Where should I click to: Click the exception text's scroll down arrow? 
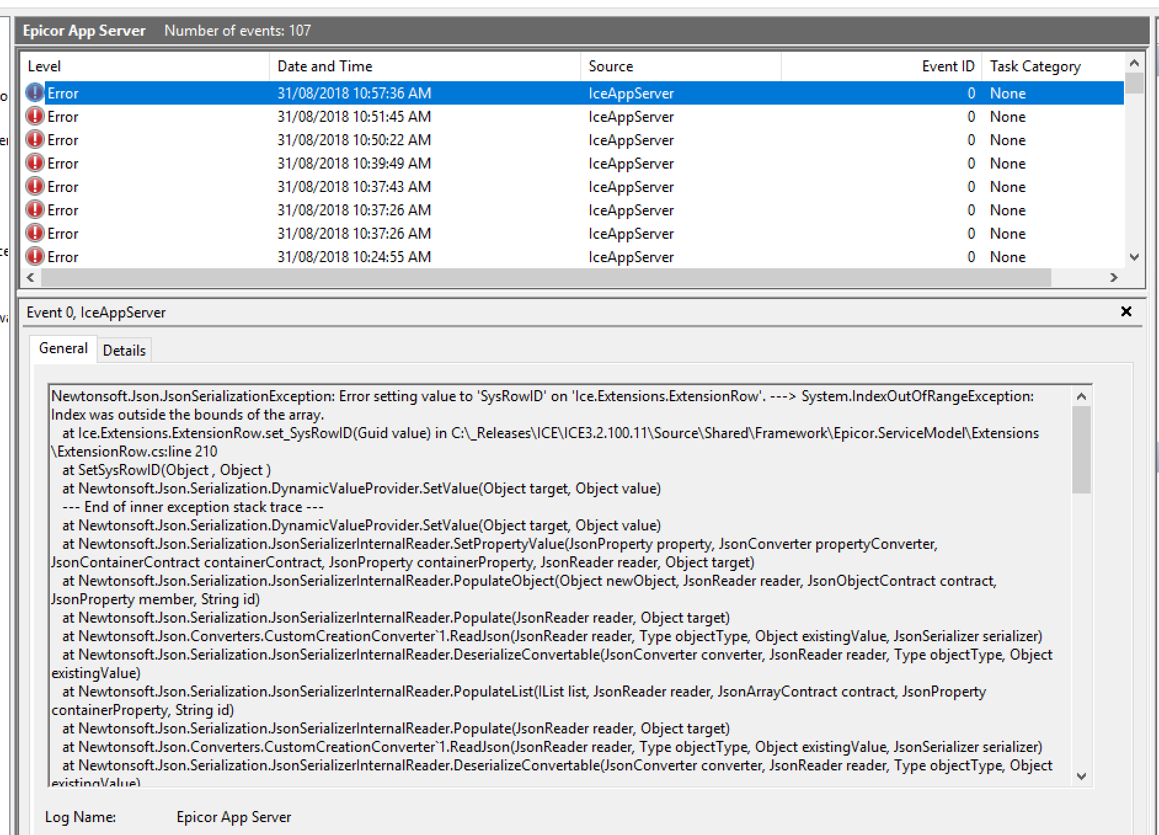(x=1081, y=776)
